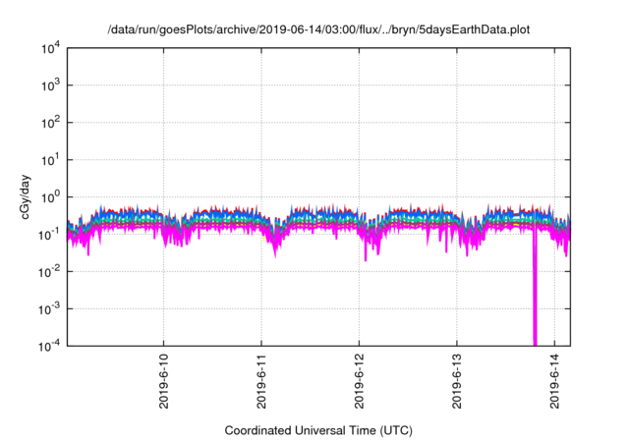The height and width of the screenshot is (440, 629).
Task: Click the 10^-1 y-axis tick label
Action: (46, 234)
